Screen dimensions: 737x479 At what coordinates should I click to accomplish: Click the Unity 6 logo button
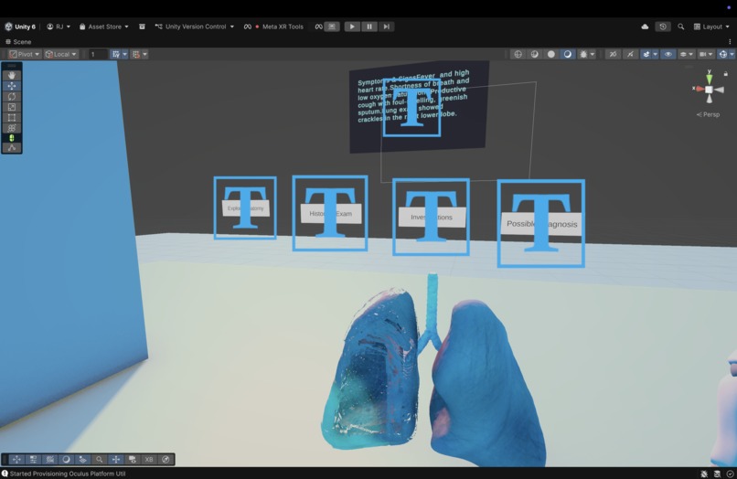click(x=20, y=27)
